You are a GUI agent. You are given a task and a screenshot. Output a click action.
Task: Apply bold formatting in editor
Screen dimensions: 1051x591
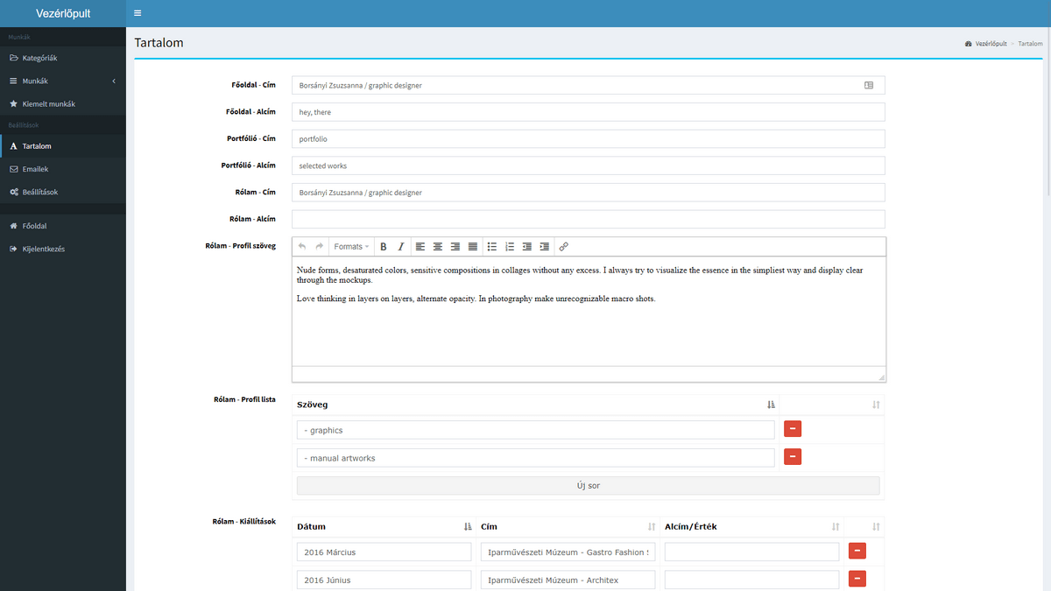pyautogui.click(x=384, y=247)
